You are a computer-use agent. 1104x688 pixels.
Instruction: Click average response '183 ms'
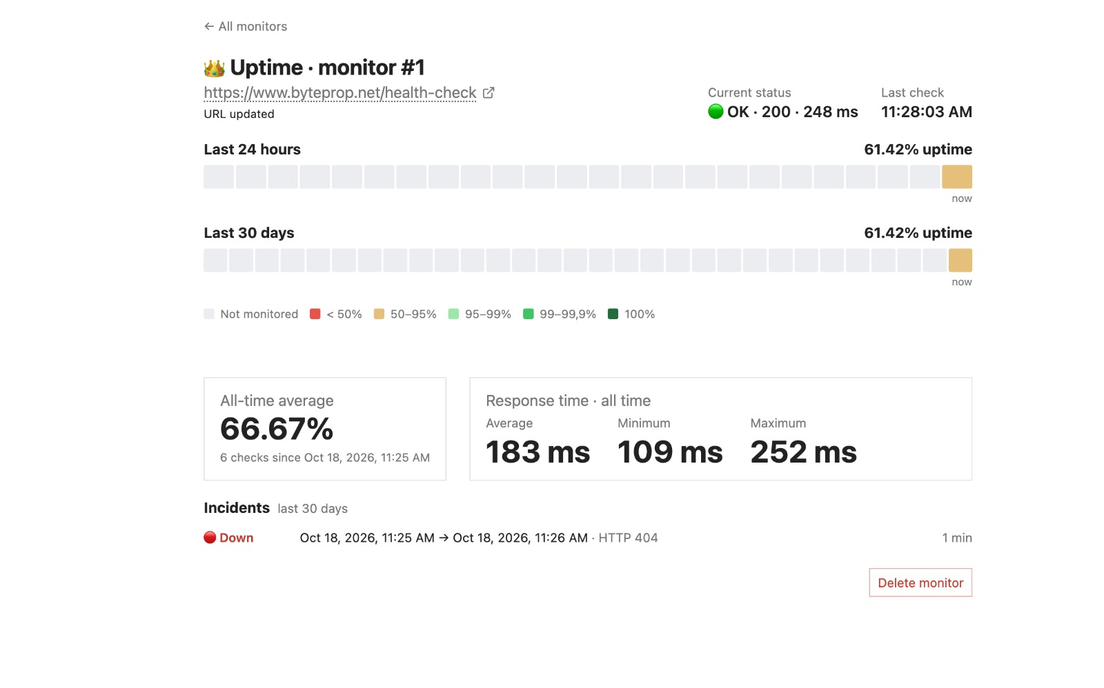(538, 452)
